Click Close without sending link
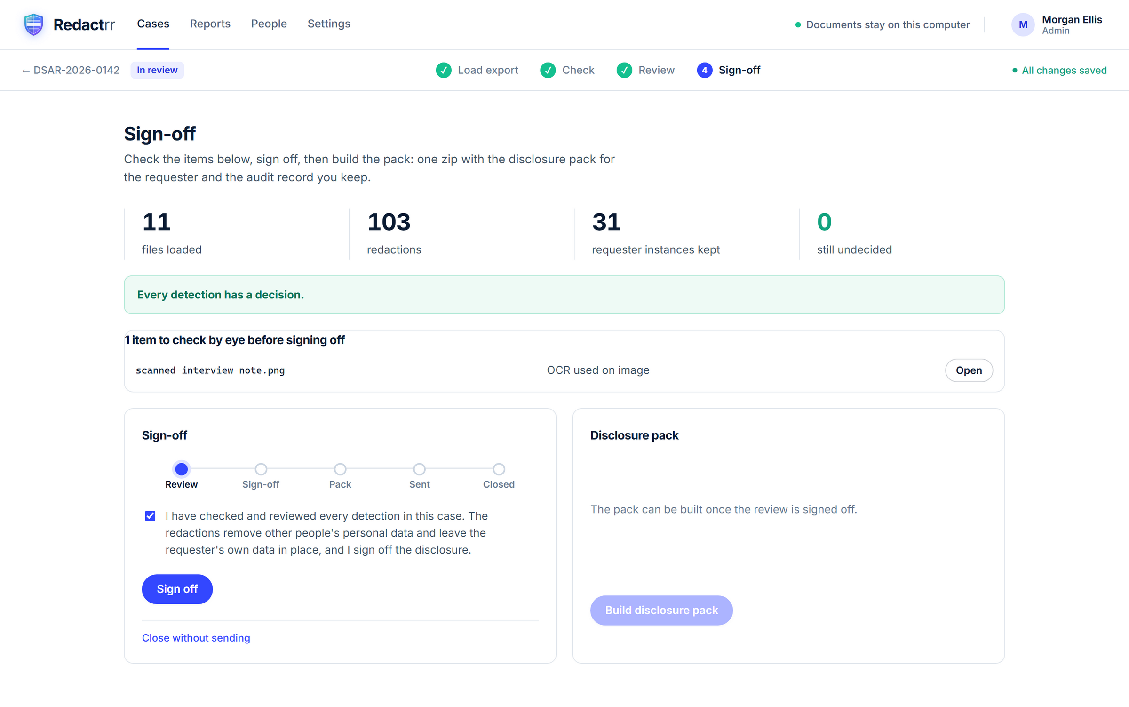The height and width of the screenshot is (707, 1129). pyautogui.click(x=196, y=638)
